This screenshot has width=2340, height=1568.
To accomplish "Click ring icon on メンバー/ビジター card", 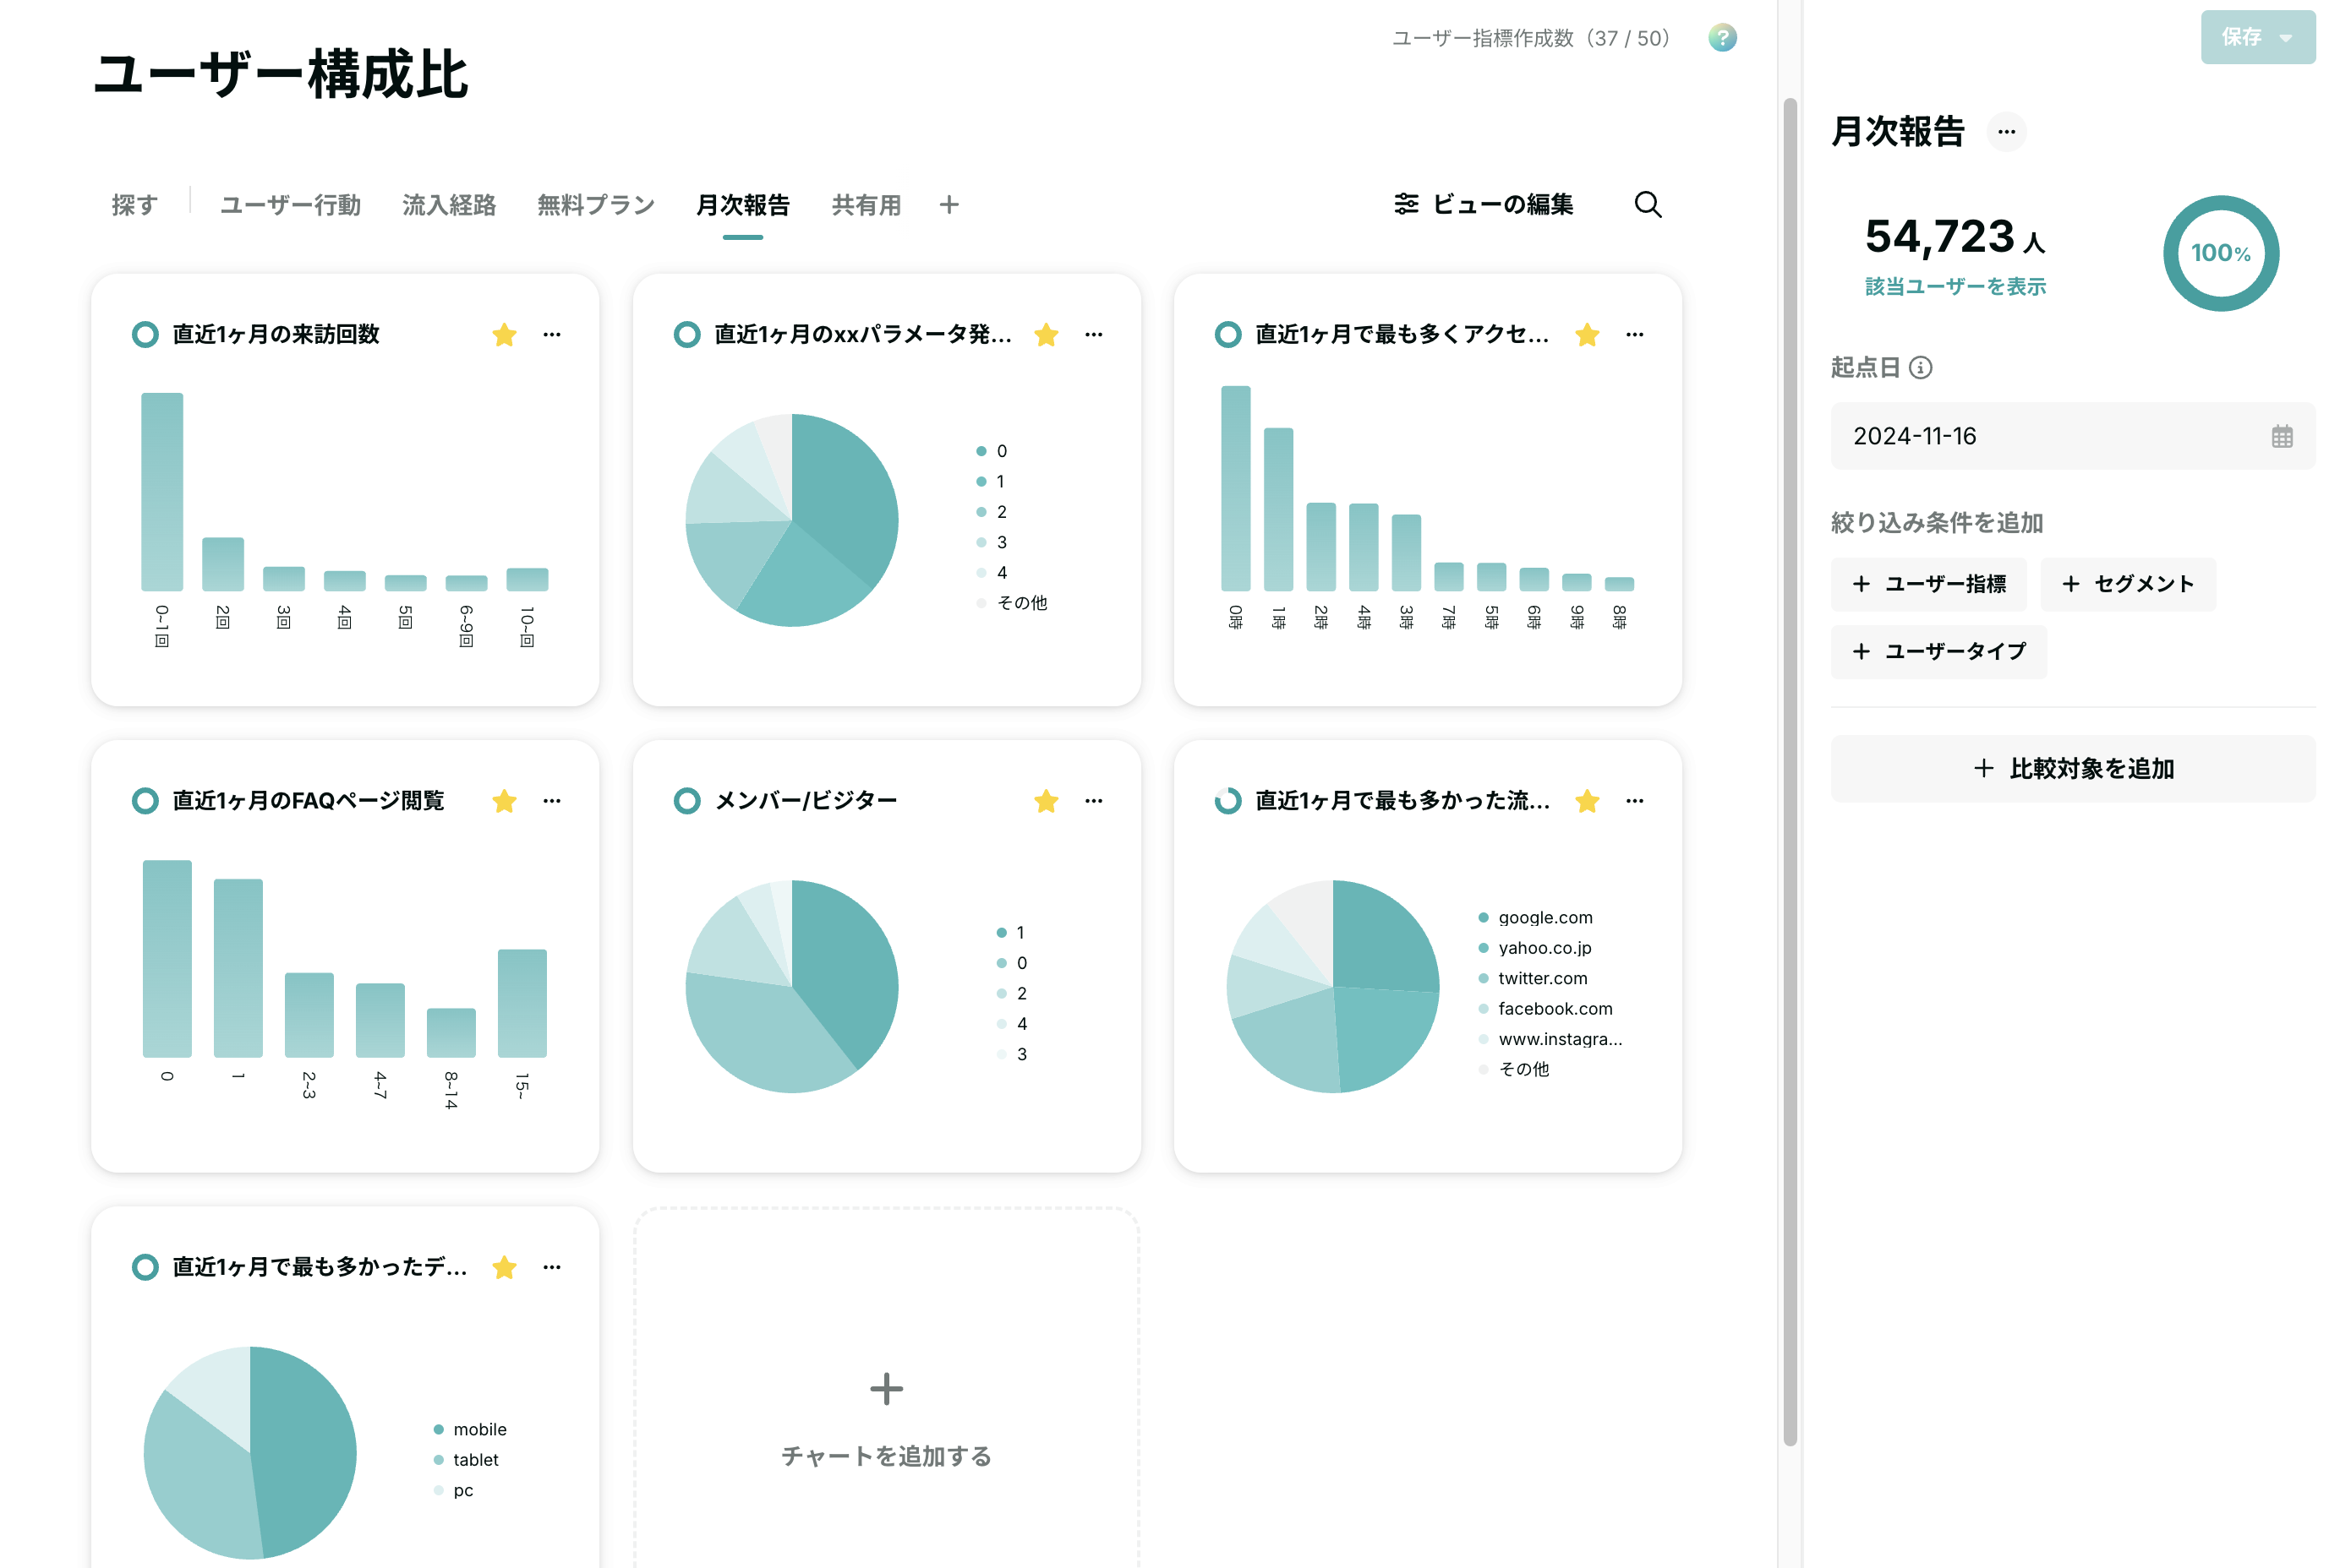I will pyautogui.click(x=686, y=800).
